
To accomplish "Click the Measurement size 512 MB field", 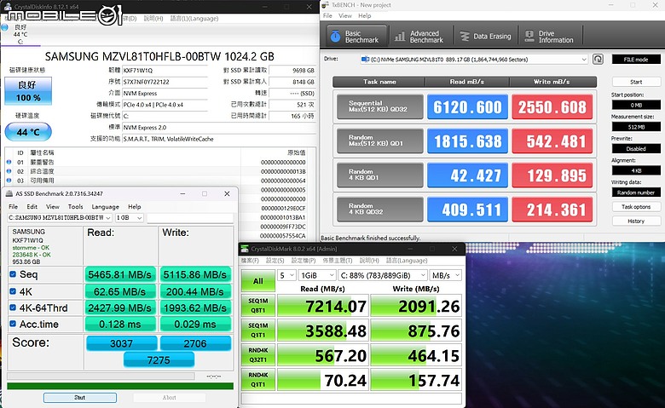I will point(636,127).
